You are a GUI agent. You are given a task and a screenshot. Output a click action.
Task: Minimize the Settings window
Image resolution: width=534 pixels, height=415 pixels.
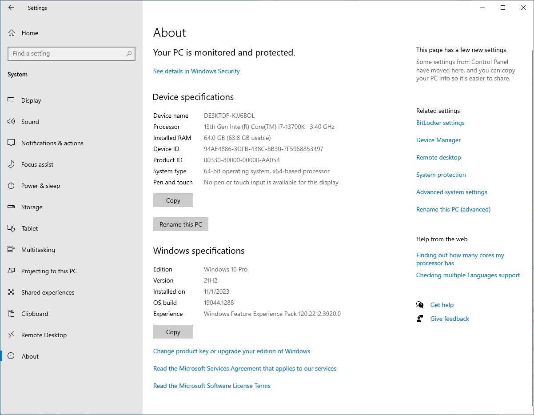pos(482,8)
